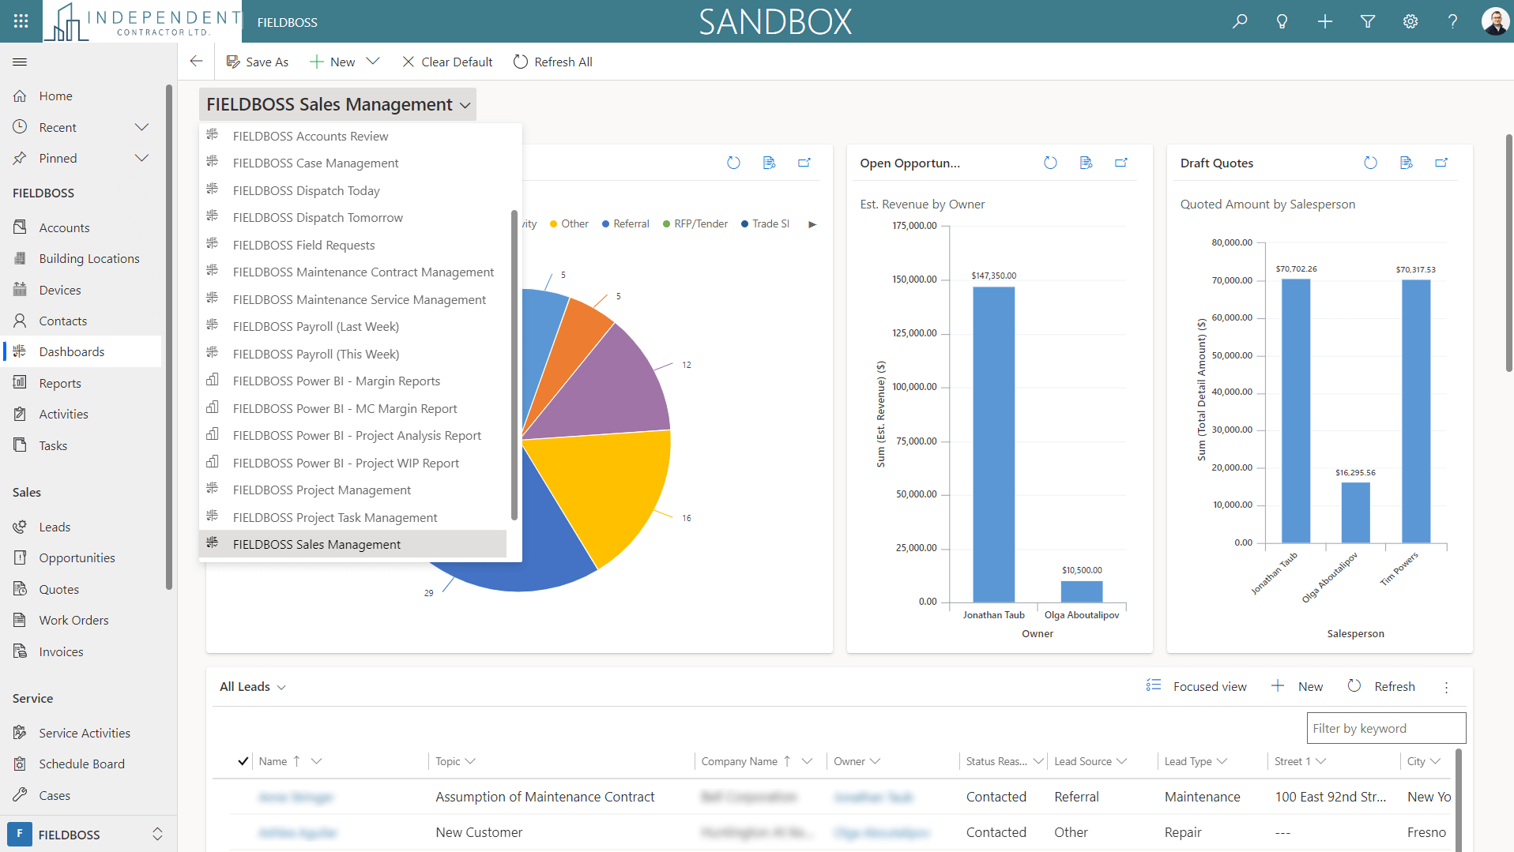Viewport: 1514px width, 852px height.
Task: Open the Lead Type column dropdown
Action: click(1222, 761)
